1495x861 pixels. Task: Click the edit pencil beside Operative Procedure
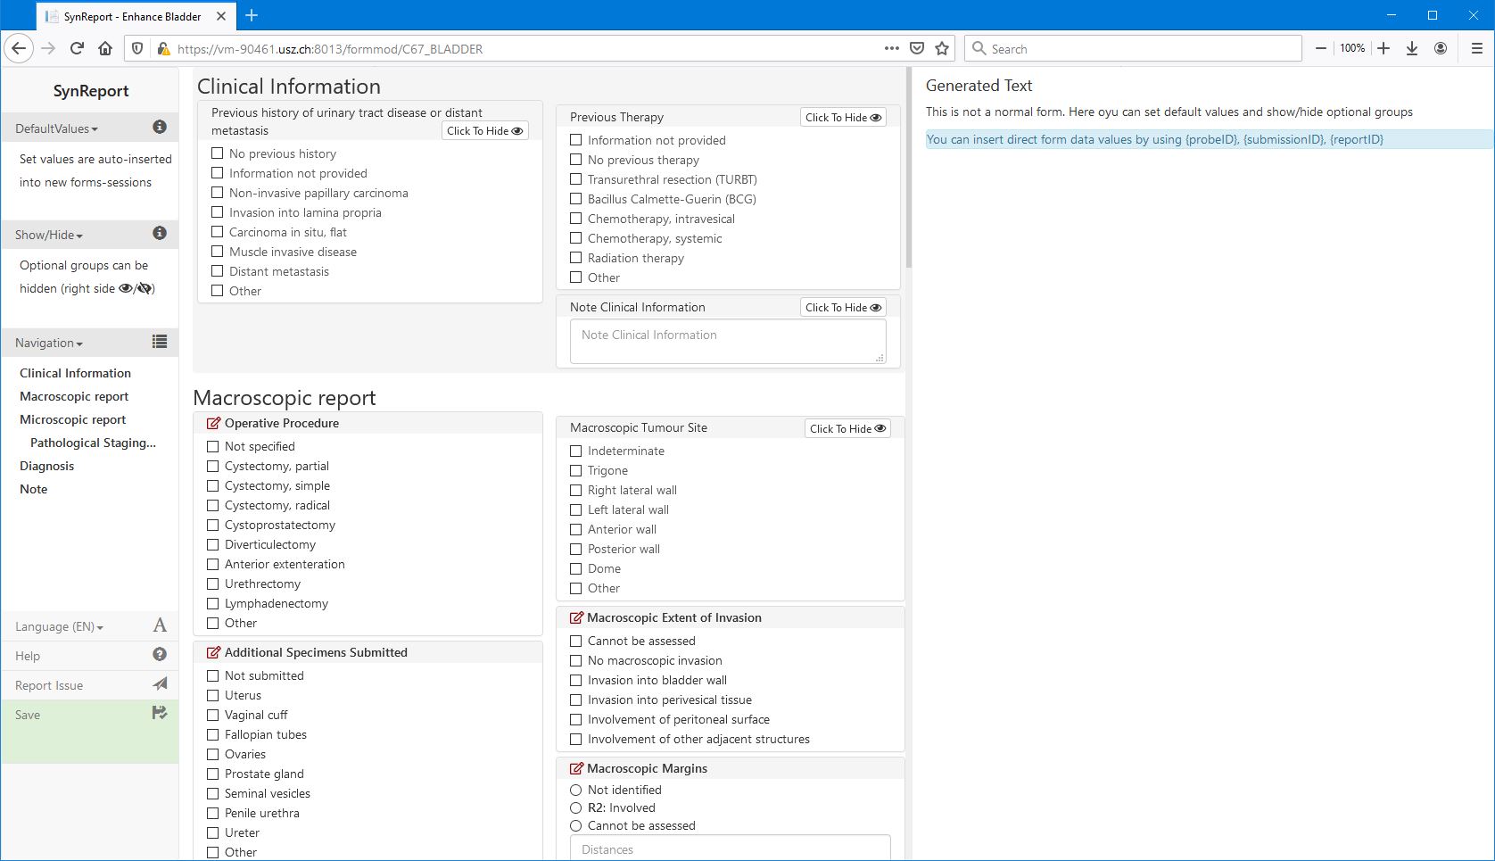pyautogui.click(x=213, y=422)
